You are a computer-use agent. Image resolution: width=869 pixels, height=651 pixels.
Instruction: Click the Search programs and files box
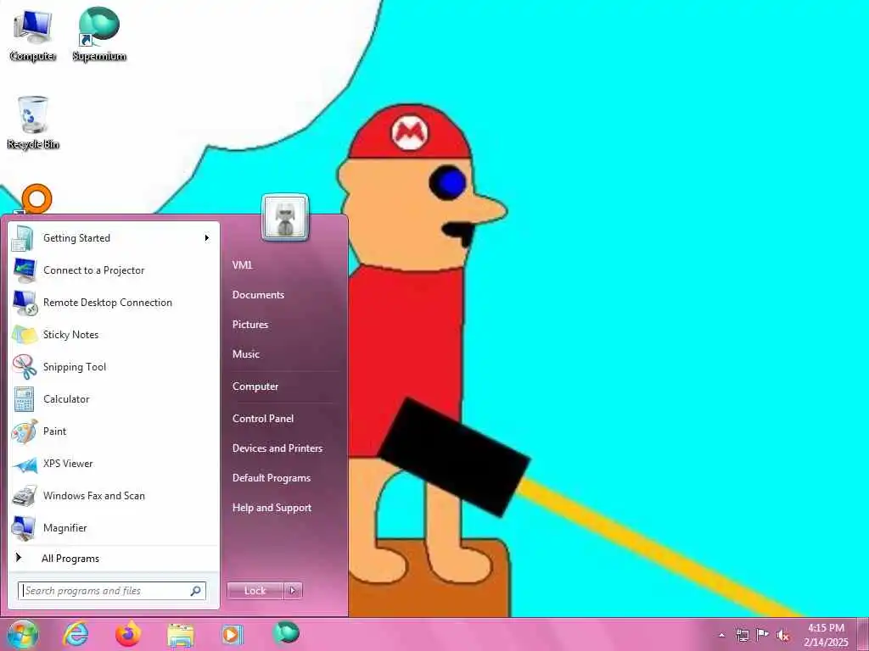[x=112, y=591]
